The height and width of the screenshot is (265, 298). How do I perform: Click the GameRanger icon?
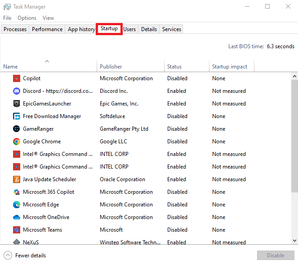pos(17,129)
